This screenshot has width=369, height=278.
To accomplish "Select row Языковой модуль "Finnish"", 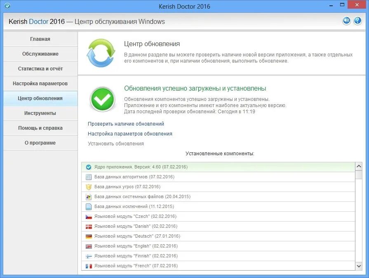I will tap(218, 256).
